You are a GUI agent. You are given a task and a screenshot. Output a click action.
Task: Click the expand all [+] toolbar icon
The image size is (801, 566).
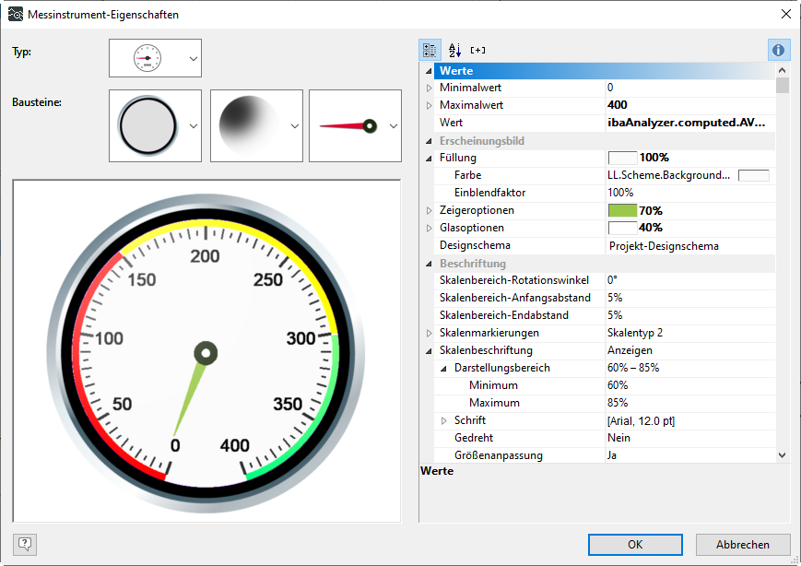[477, 50]
